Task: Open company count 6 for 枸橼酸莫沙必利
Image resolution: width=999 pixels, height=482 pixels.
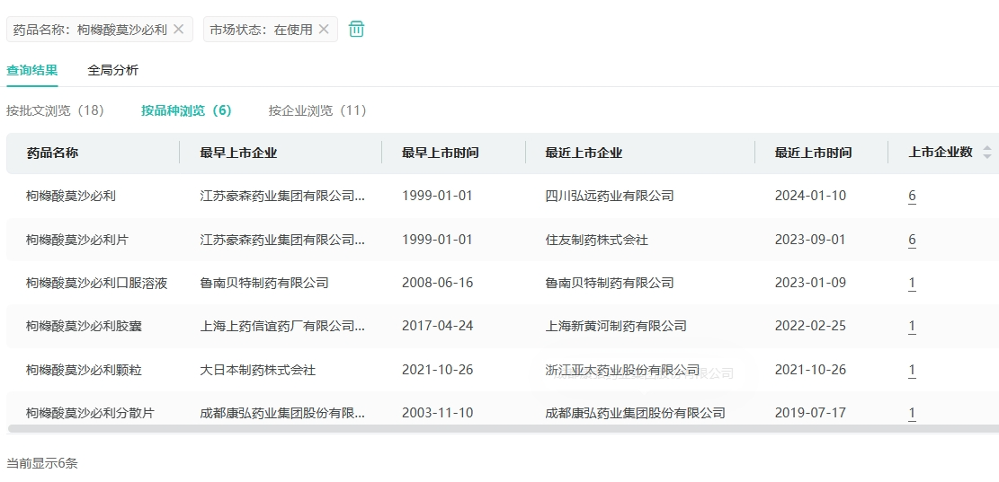Action: (x=912, y=196)
